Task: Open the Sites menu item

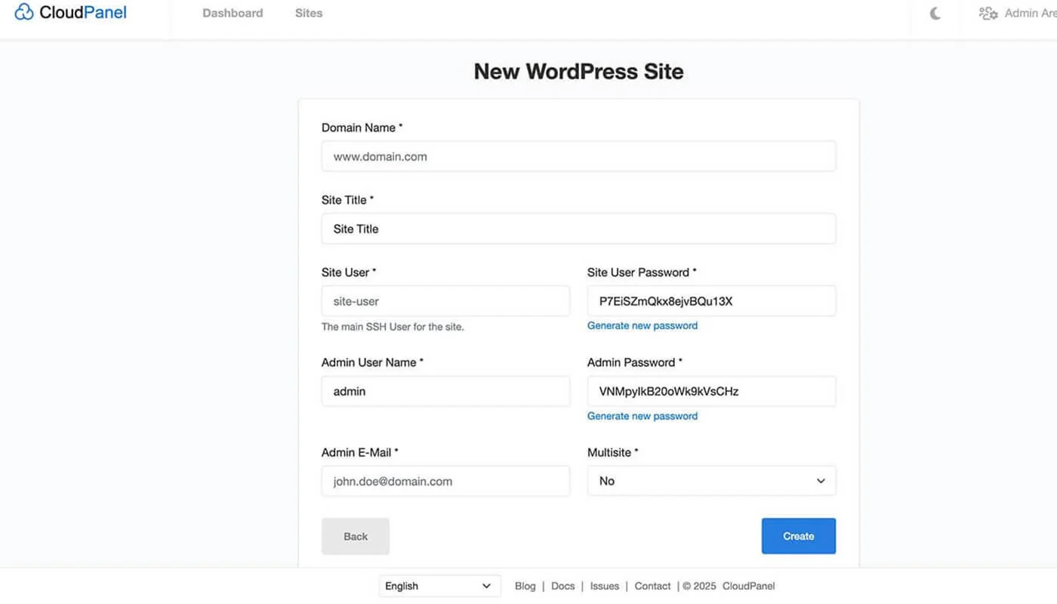Action: [308, 13]
